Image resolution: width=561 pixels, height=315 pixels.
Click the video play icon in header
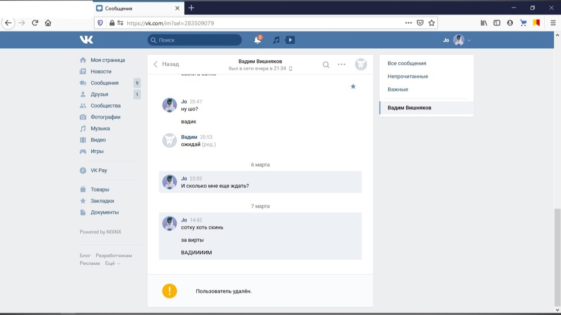pyautogui.click(x=290, y=40)
